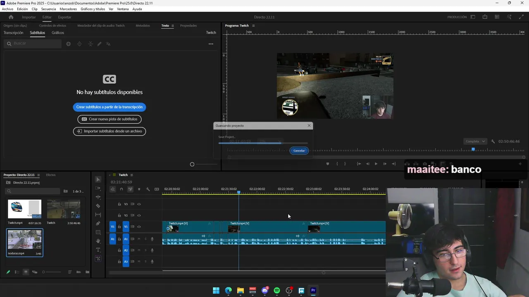Switch to the Transcripción tab
The image size is (529, 297).
point(13,33)
